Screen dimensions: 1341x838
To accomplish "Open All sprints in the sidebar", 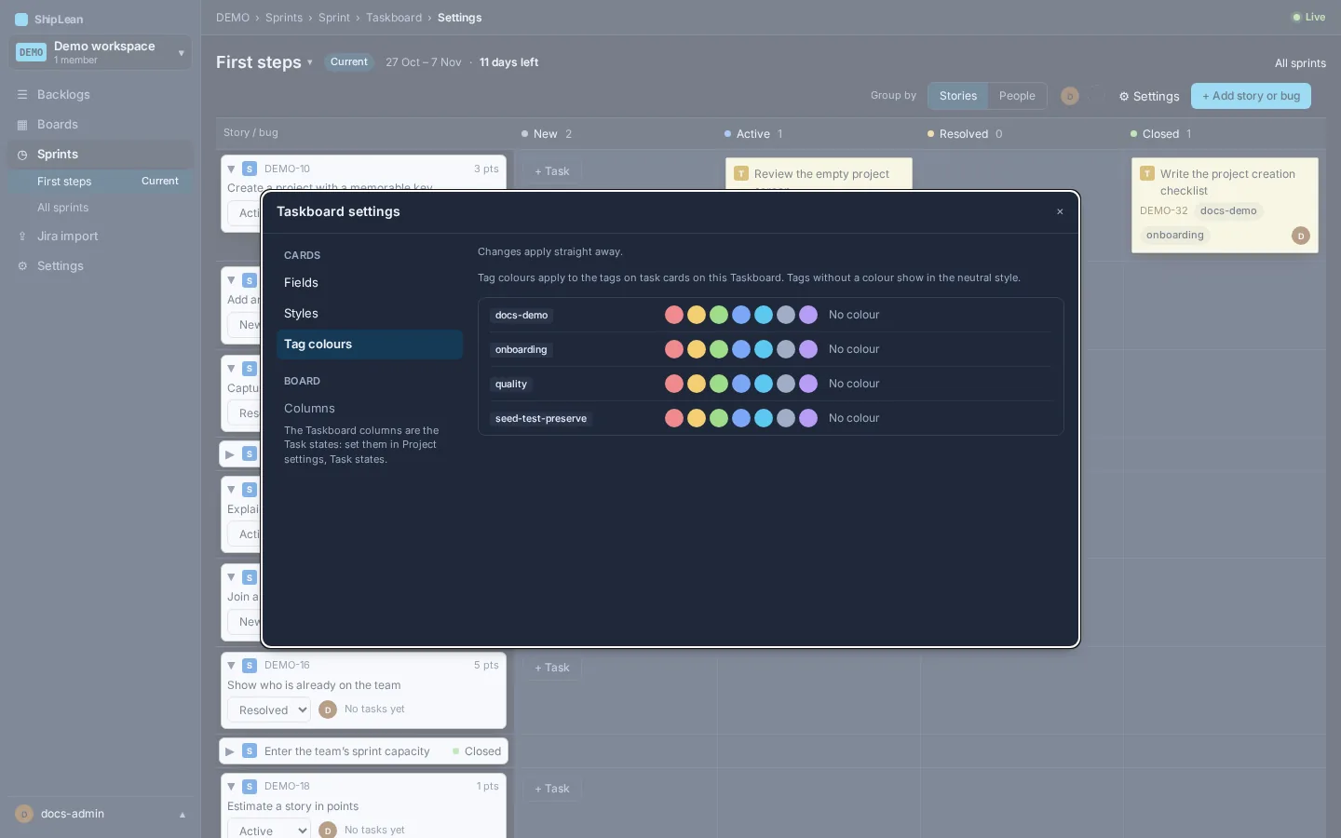I will 101,208.
